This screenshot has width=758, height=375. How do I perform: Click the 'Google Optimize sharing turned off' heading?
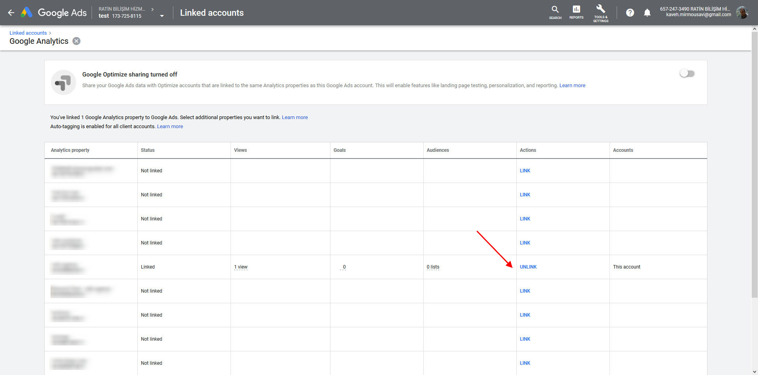tap(129, 75)
